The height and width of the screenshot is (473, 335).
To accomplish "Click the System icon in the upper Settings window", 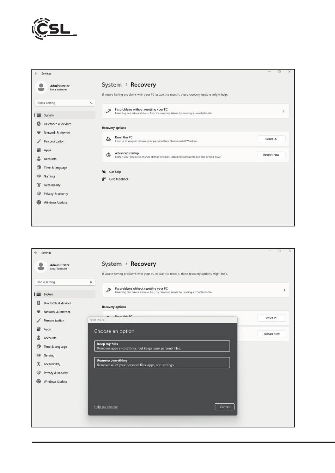I will point(39,115).
